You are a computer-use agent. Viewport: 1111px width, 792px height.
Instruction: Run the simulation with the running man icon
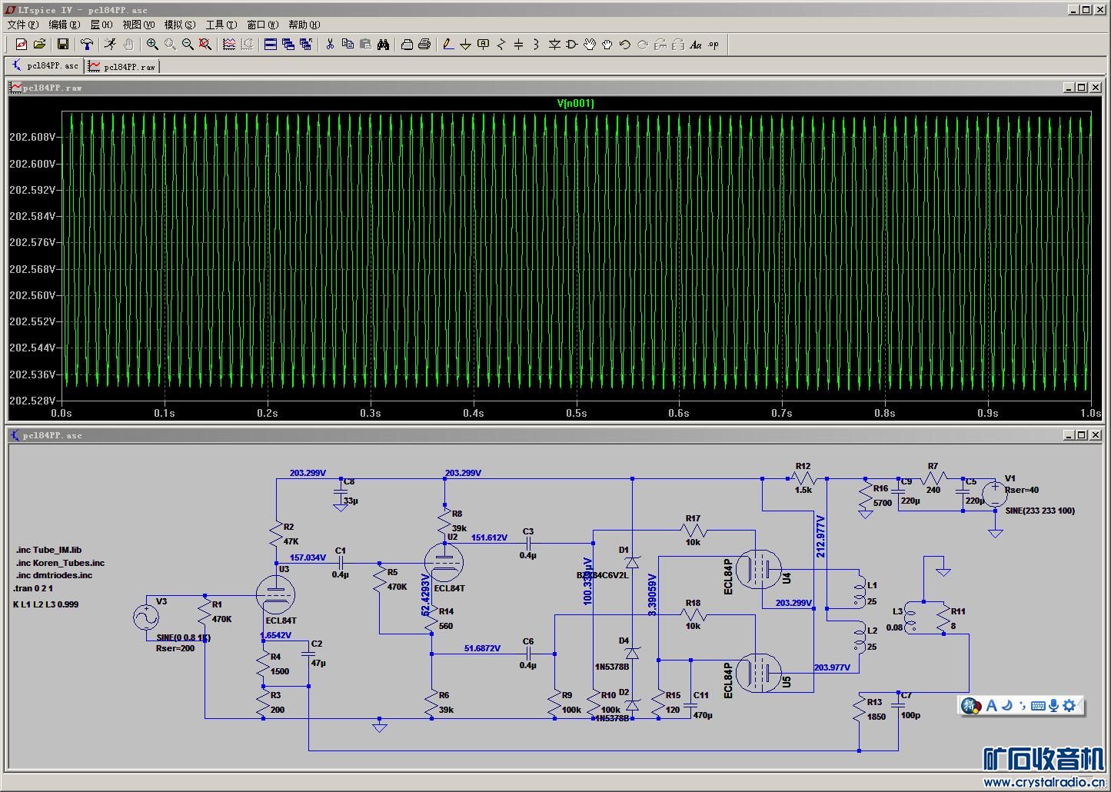point(110,45)
